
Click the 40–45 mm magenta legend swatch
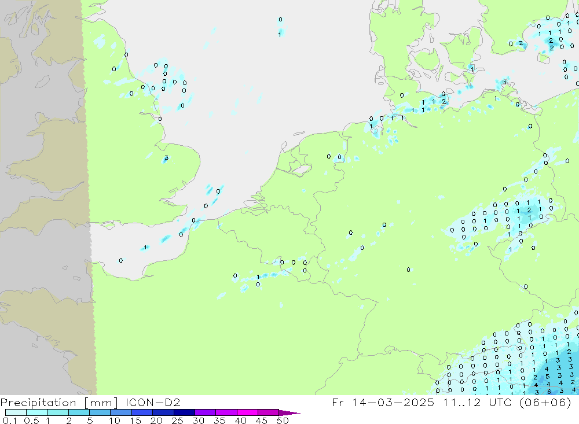[x=247, y=412]
